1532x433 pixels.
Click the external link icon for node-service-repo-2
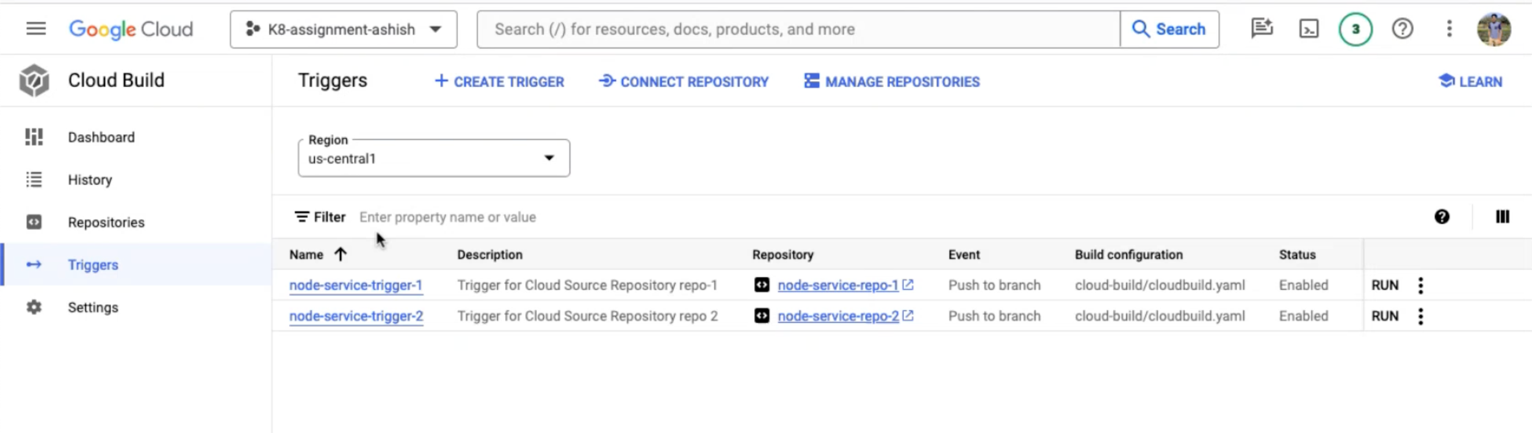point(908,315)
